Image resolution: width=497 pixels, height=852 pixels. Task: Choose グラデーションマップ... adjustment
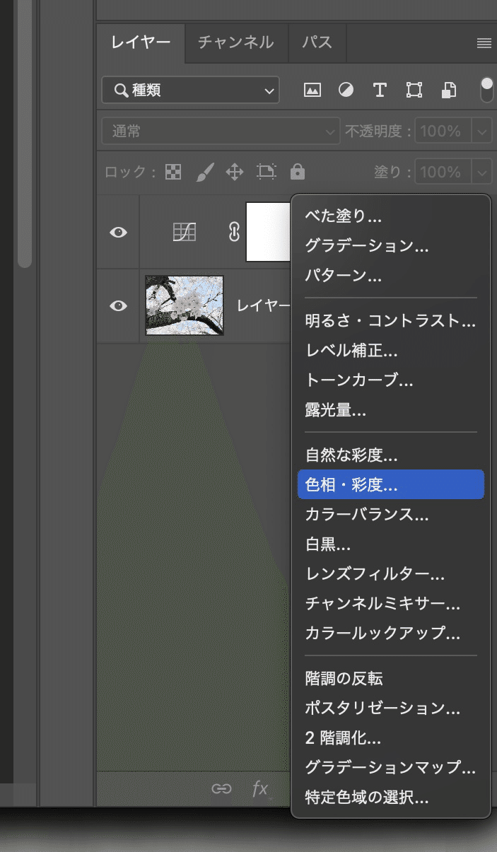point(391,767)
